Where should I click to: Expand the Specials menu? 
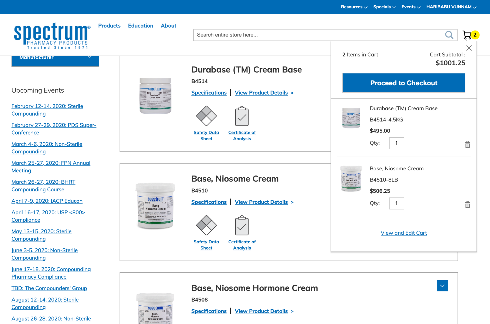pos(384,7)
